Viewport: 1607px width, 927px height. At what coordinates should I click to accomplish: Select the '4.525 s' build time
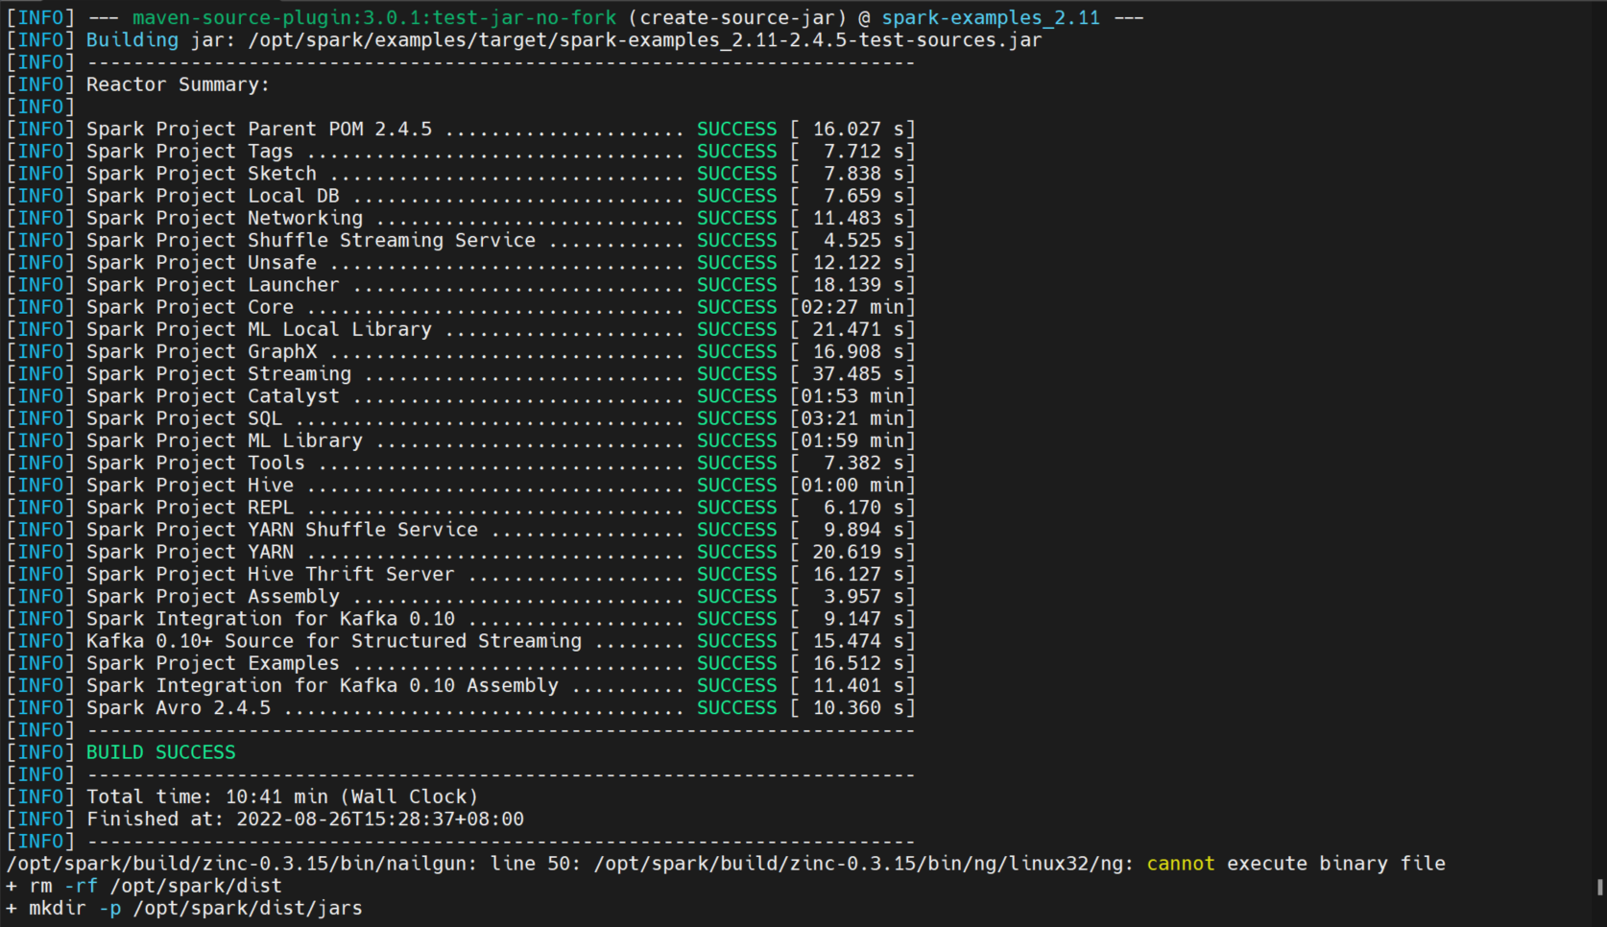pyautogui.click(x=864, y=240)
